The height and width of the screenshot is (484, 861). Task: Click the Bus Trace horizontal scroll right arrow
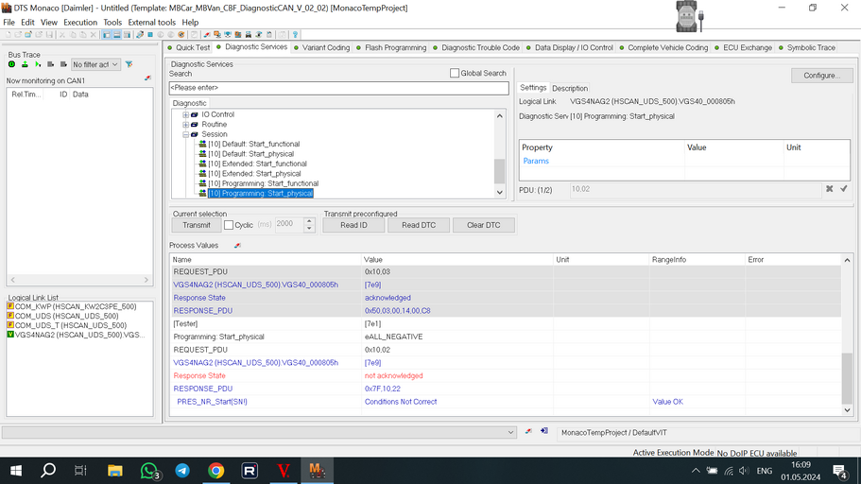146,280
